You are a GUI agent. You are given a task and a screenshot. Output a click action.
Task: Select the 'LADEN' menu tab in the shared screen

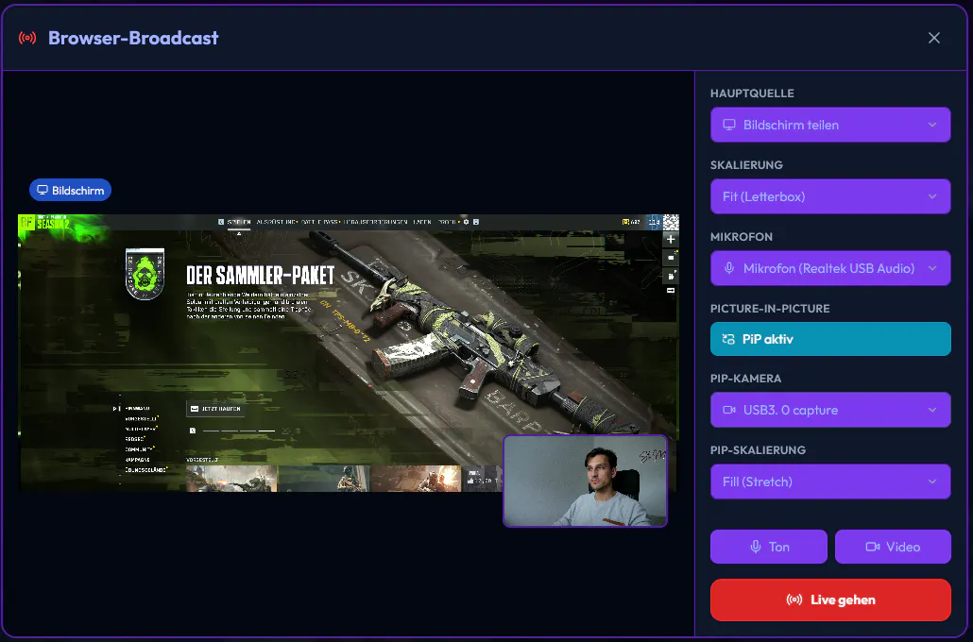(422, 222)
